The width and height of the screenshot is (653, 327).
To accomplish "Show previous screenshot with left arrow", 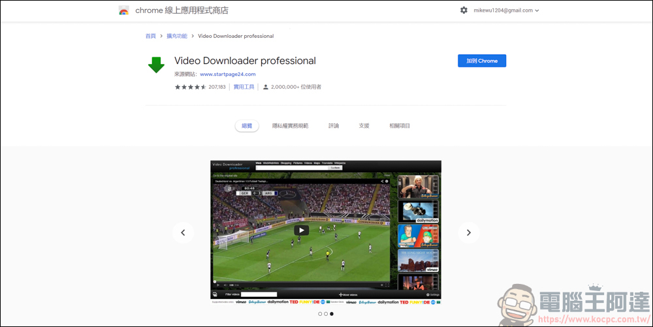I will pos(183,232).
